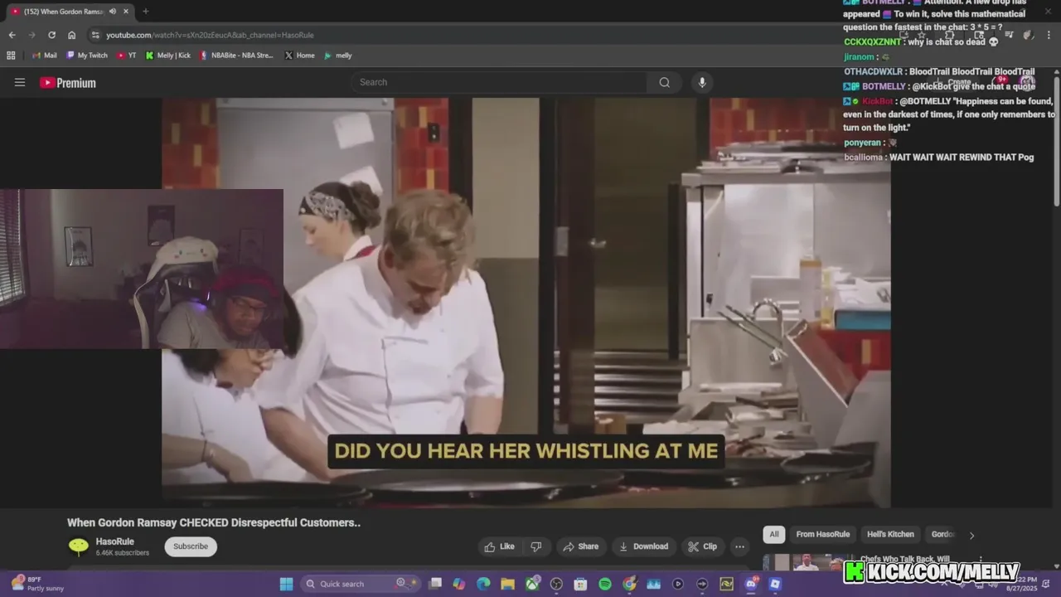The height and width of the screenshot is (597, 1061).
Task: Open the Melly | Kick bookmark
Action: (x=168, y=56)
